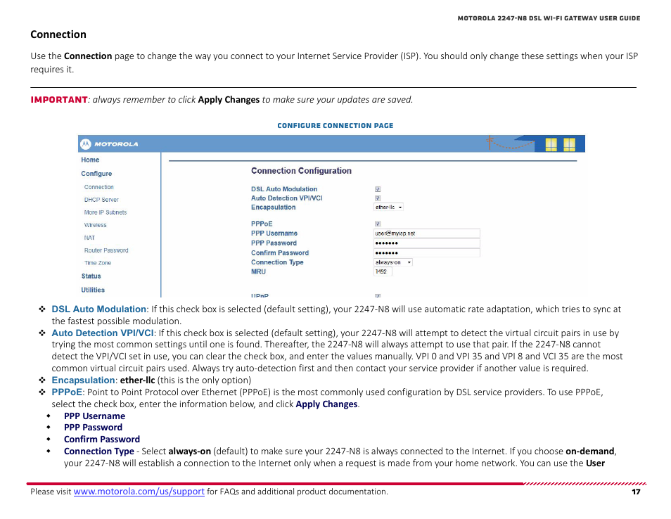
Task: Open the Utilities menu section
Action: 93,290
